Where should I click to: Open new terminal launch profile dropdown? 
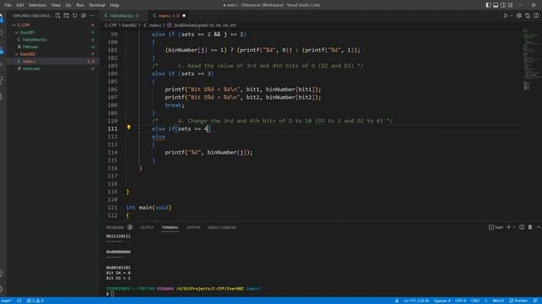point(514,227)
